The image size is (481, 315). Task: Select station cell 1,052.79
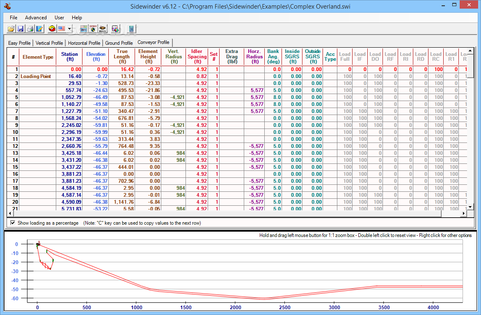70,97
